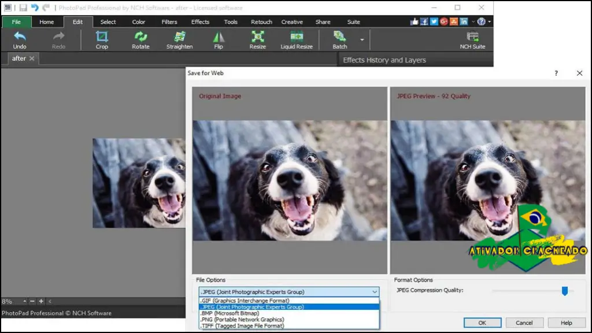Switch to the Color tab
The height and width of the screenshot is (333, 592).
coord(139,22)
